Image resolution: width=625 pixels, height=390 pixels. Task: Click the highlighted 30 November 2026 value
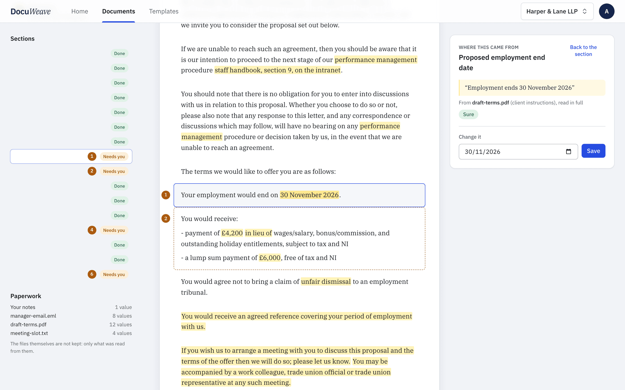(x=309, y=195)
